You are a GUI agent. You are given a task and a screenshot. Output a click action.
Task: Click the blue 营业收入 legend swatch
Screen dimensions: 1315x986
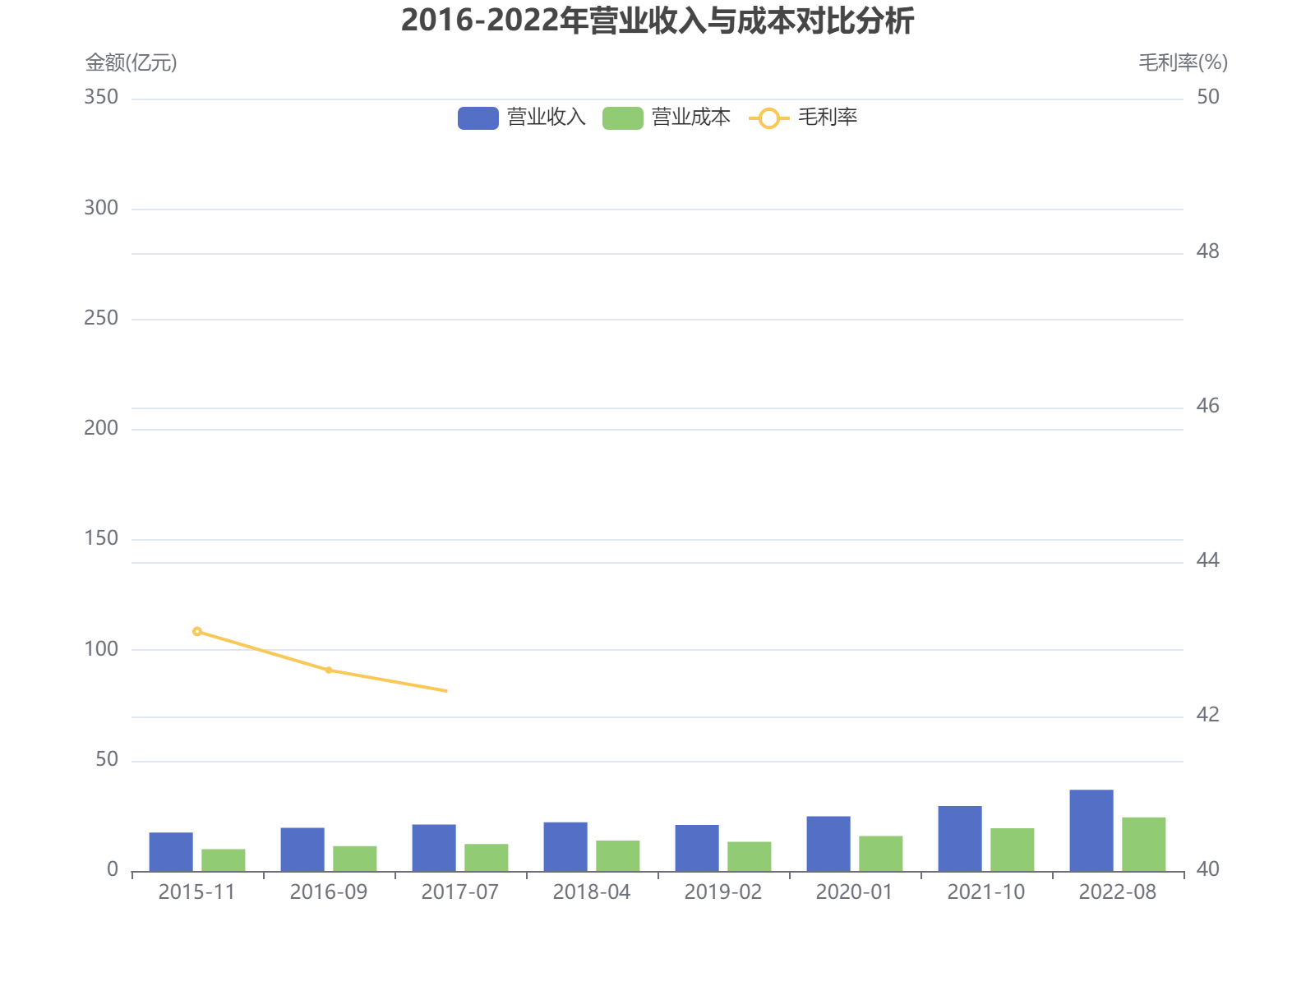pos(478,118)
